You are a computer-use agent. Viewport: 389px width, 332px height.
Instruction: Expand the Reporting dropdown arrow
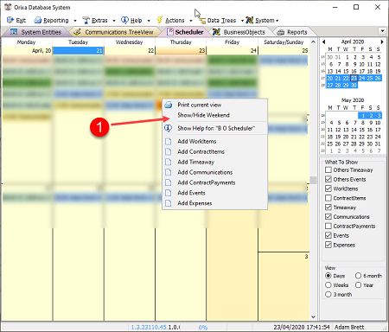pyautogui.click(x=75, y=21)
